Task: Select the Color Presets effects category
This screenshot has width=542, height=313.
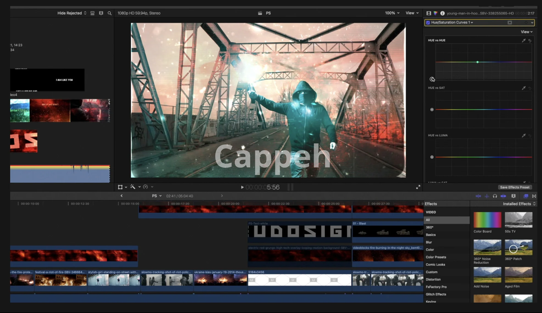Action: click(x=436, y=257)
